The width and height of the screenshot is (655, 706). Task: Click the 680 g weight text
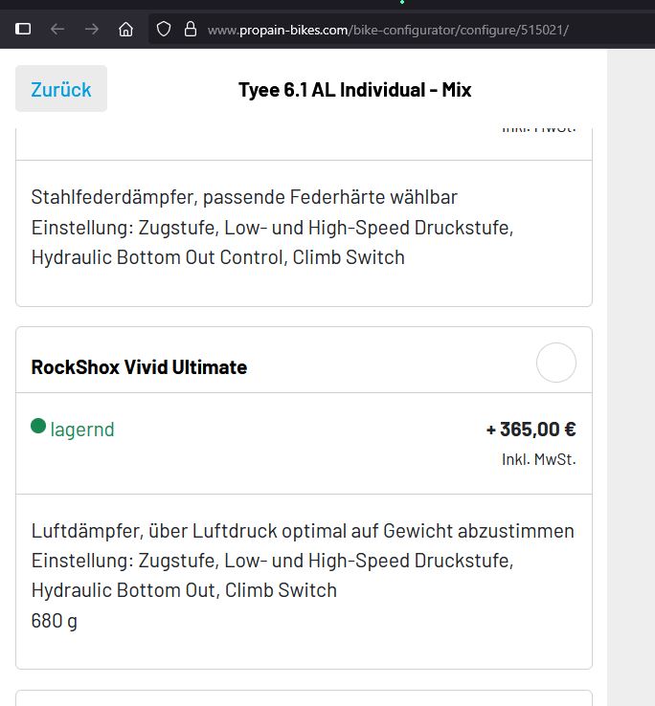[x=55, y=621]
